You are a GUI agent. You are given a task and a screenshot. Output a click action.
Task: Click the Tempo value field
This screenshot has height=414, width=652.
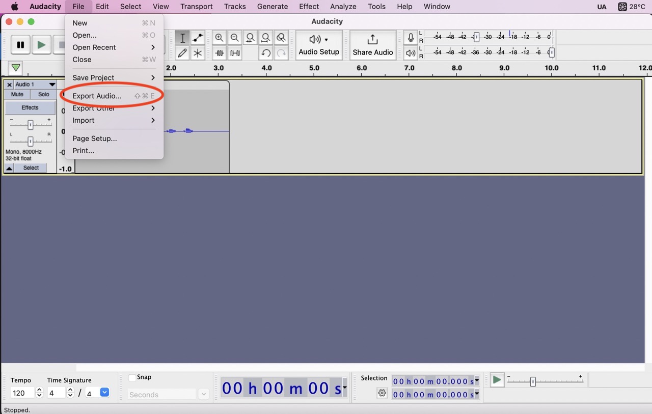click(22, 393)
